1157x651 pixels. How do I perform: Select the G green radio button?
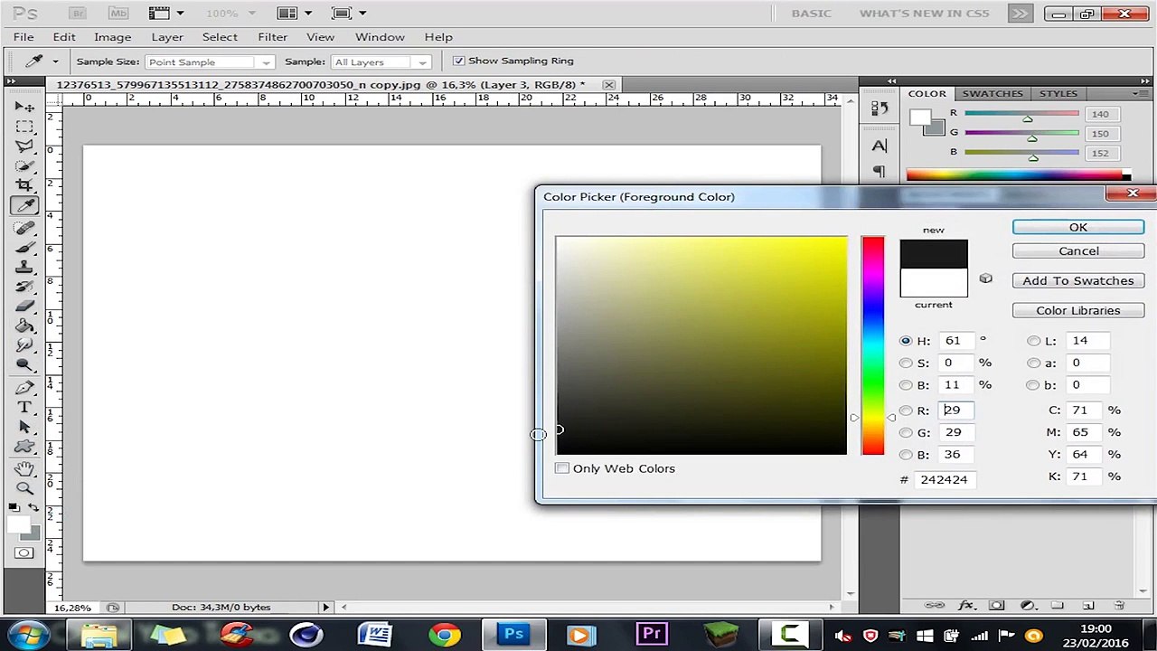[x=906, y=432]
